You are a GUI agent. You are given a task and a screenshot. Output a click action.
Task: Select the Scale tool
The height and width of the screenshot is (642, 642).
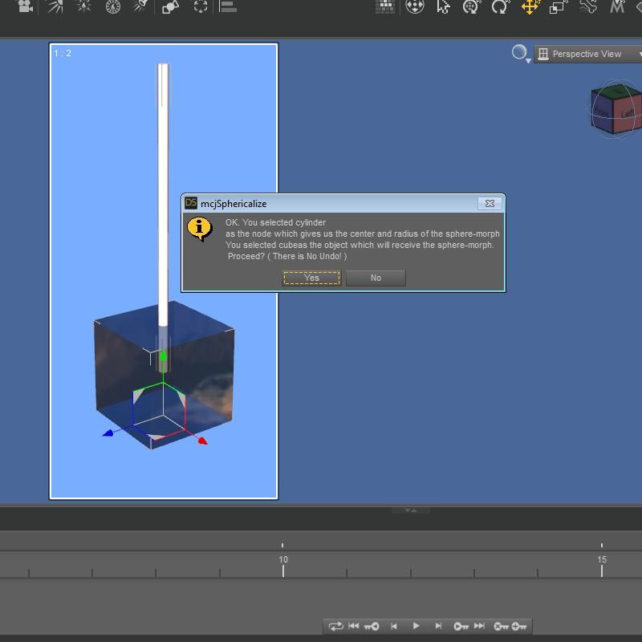558,6
